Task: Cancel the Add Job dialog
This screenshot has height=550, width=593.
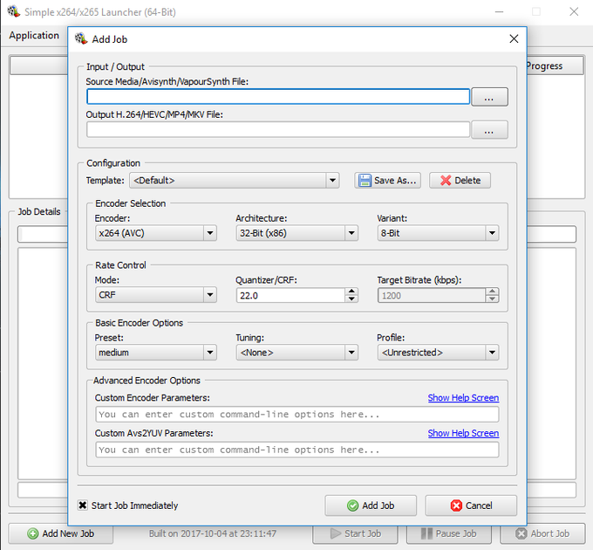Action: pyautogui.click(x=470, y=505)
